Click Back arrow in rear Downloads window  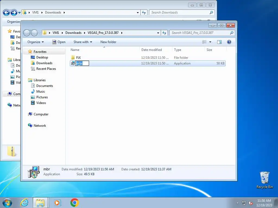pos(7,12)
